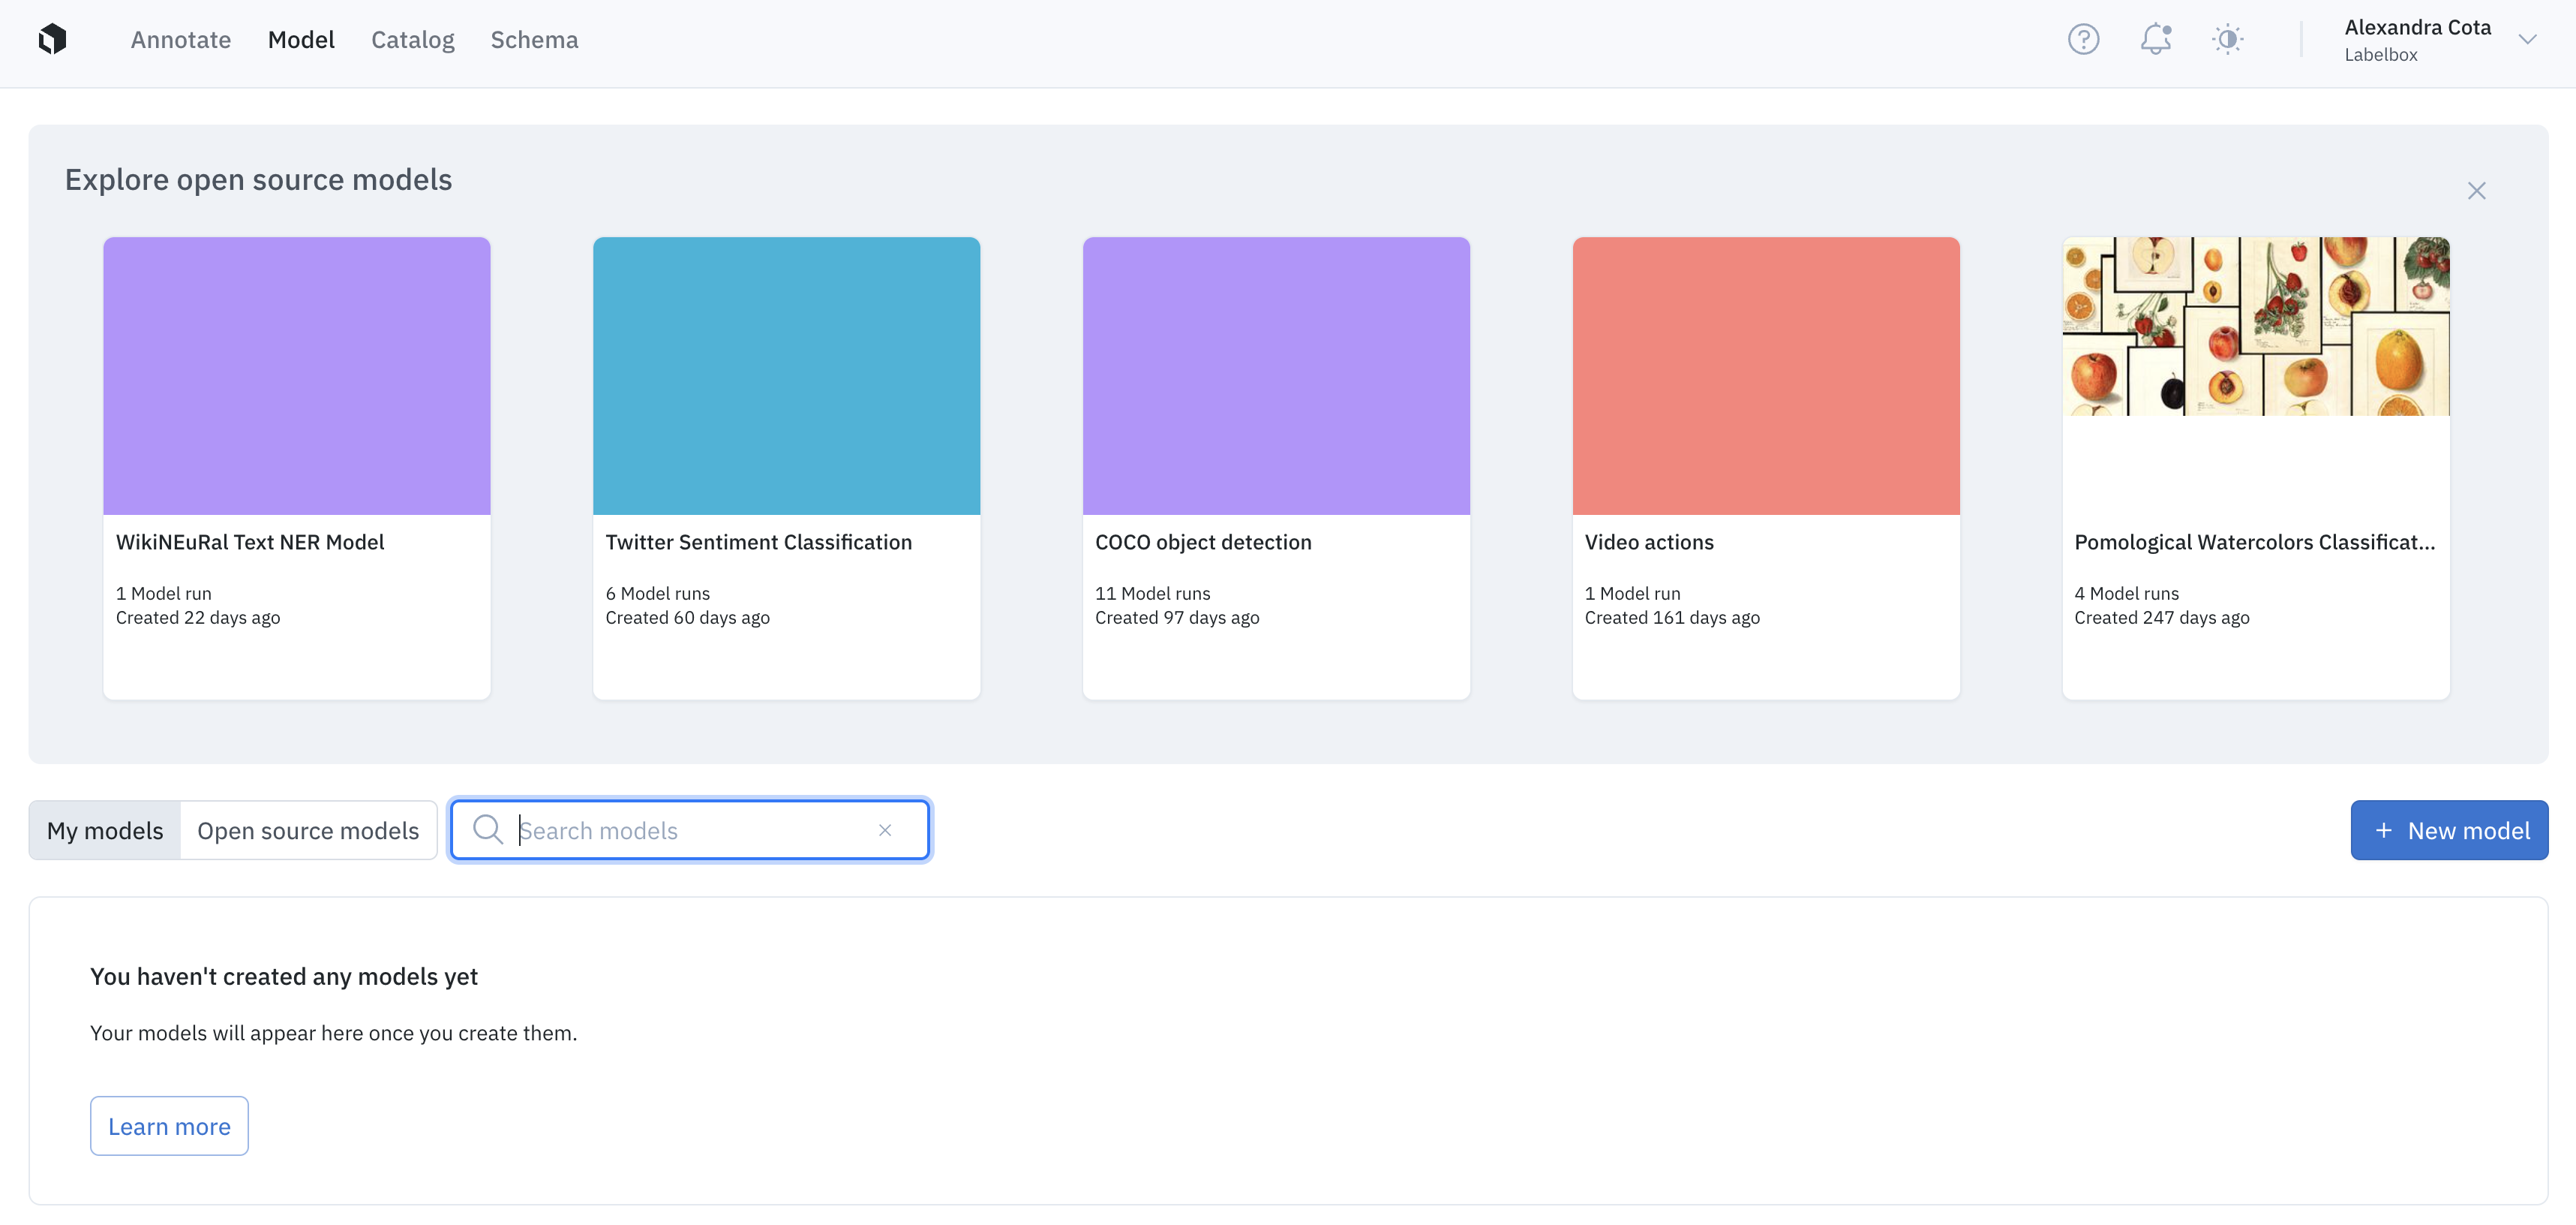Select the Pomological Watercolors fruit thumbnail
The height and width of the screenshot is (1225, 2576).
pos(2255,327)
